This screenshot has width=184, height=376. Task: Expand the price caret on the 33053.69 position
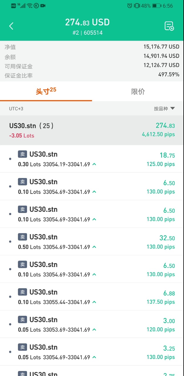point(94,330)
